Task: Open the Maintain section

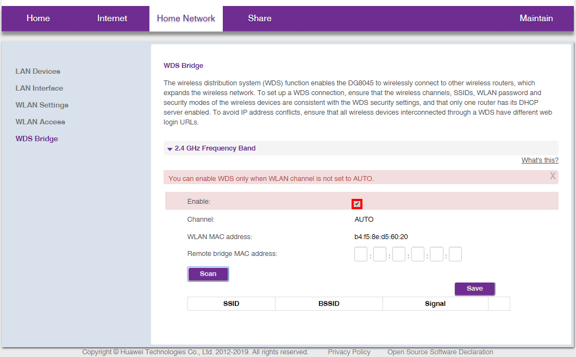Action: pos(536,18)
